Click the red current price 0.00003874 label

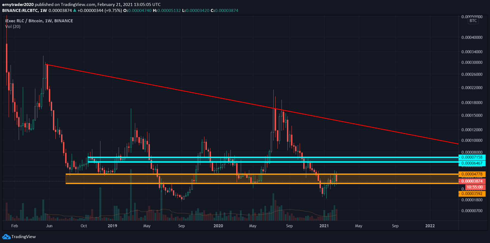[x=472, y=181]
